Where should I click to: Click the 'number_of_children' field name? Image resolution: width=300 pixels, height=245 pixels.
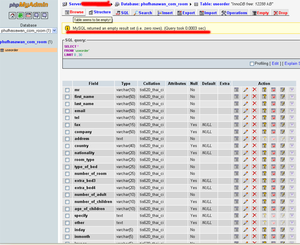tap(93, 201)
